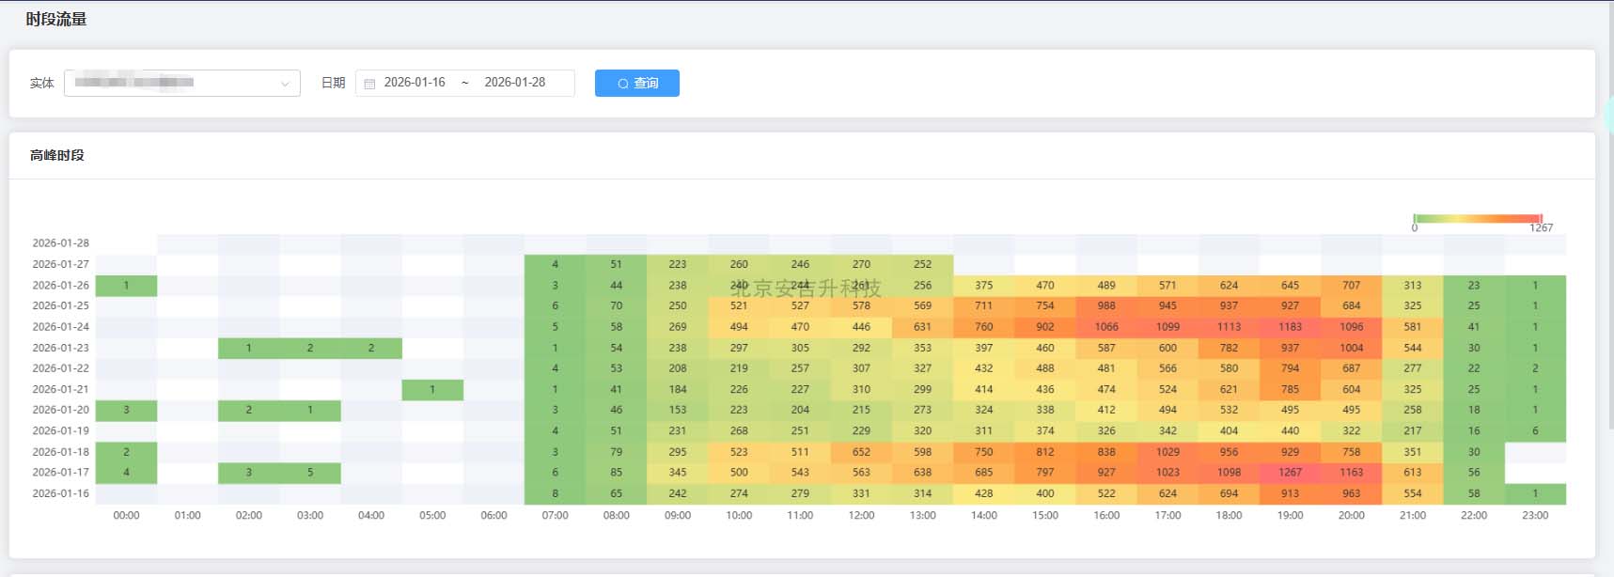Choose the 652 cell on 2026-01-18 row
Viewport: 1614px width, 577px height.
point(861,452)
